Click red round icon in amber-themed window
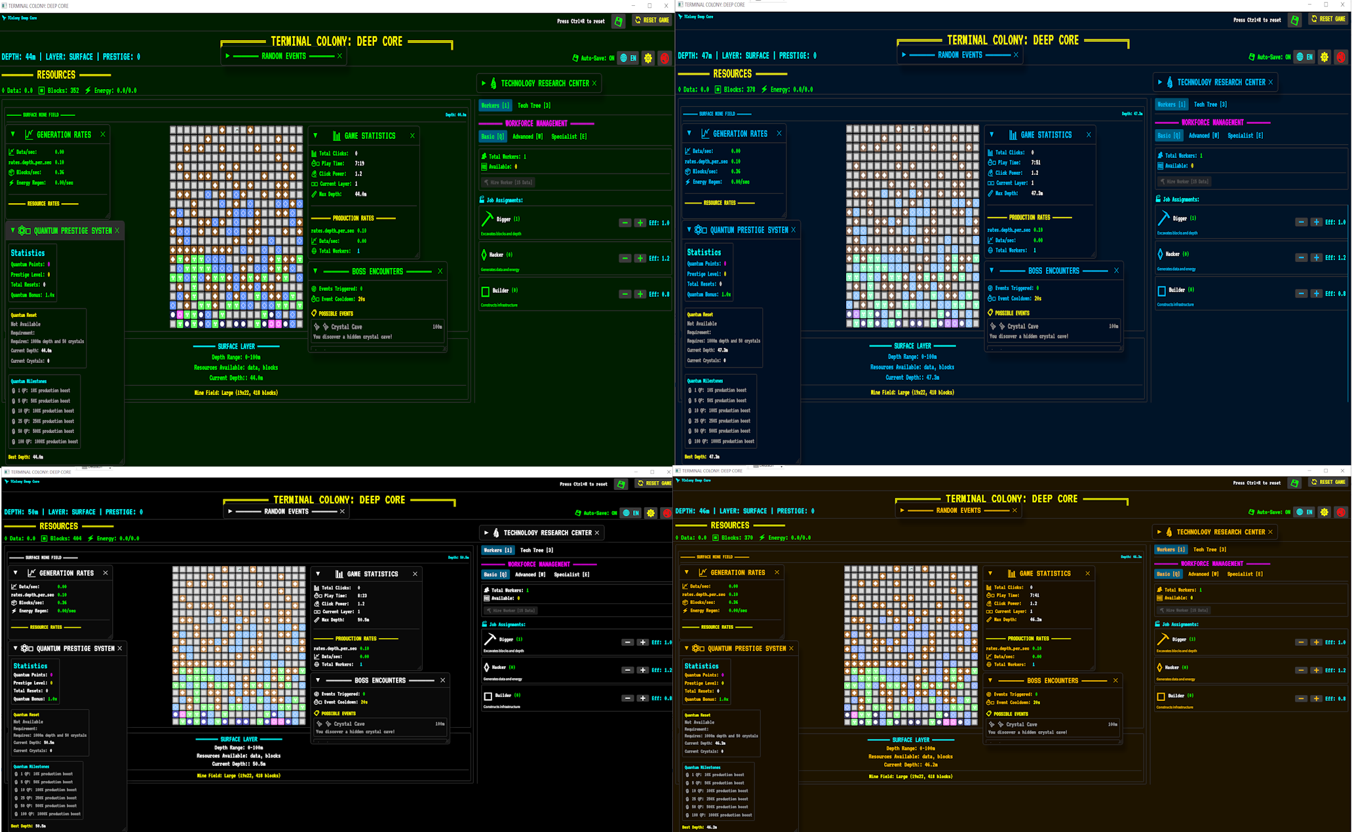Image resolution: width=1352 pixels, height=832 pixels. click(1341, 512)
